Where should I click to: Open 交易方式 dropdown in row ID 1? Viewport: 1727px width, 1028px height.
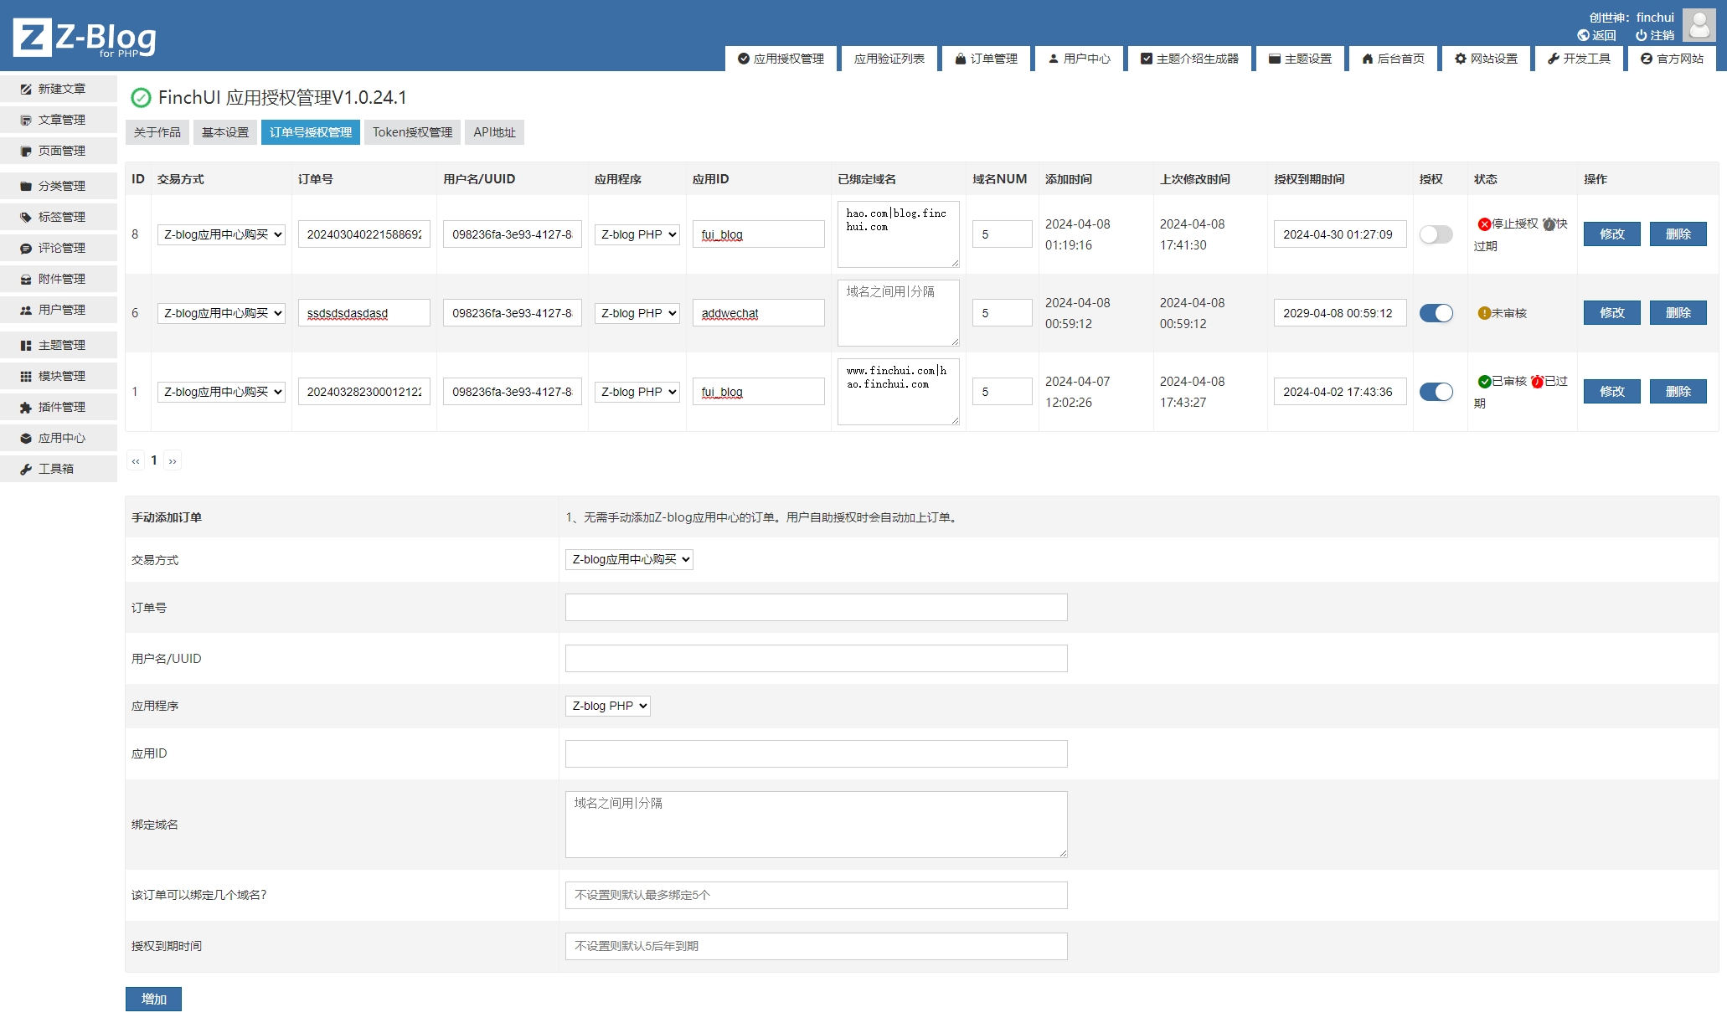(221, 392)
